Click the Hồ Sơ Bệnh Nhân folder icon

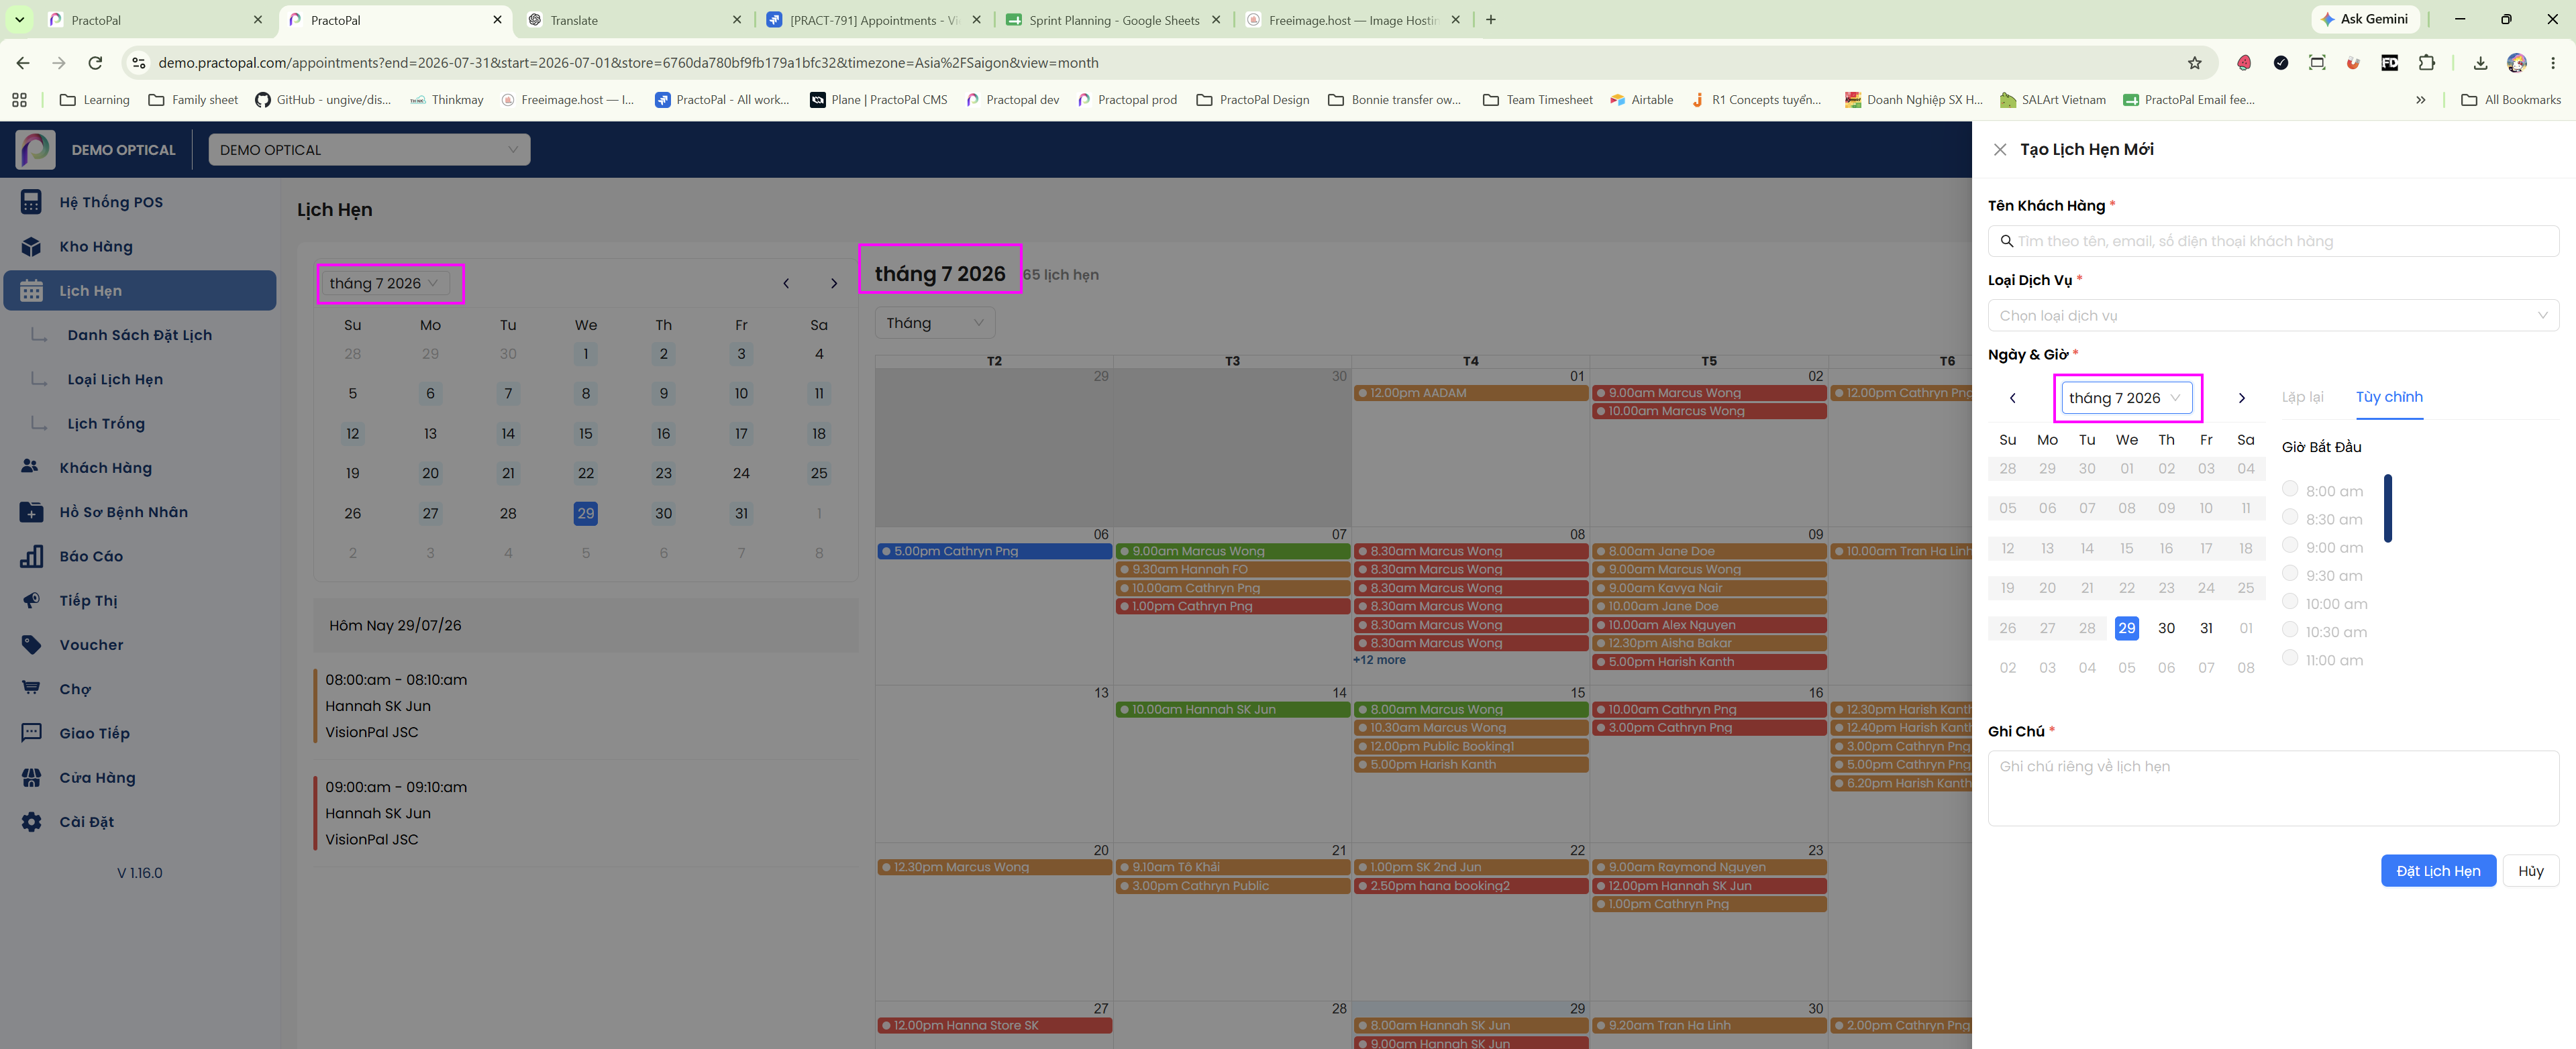31,512
